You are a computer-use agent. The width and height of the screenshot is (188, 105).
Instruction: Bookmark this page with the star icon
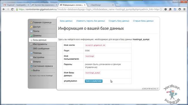click(x=161, y=9)
